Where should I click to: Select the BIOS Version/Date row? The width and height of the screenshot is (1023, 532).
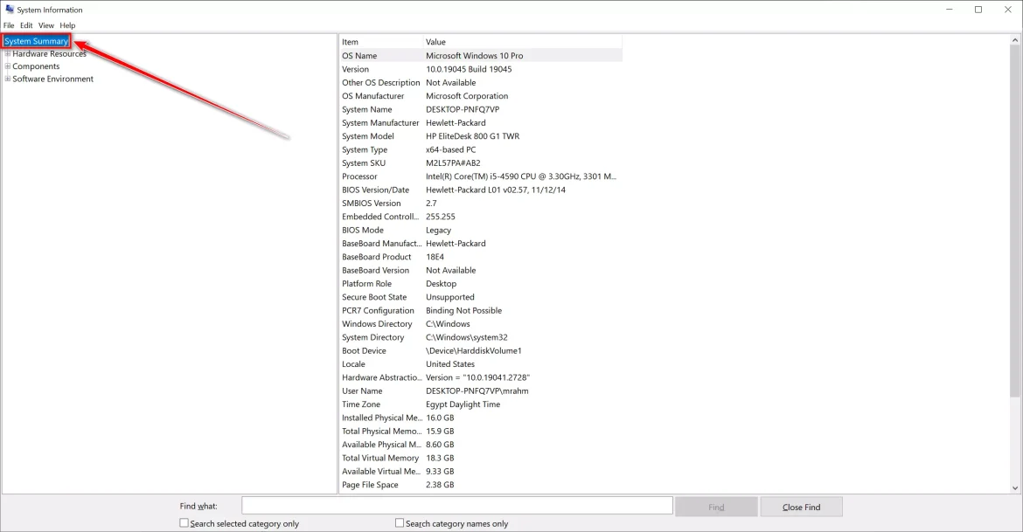pyautogui.click(x=481, y=190)
